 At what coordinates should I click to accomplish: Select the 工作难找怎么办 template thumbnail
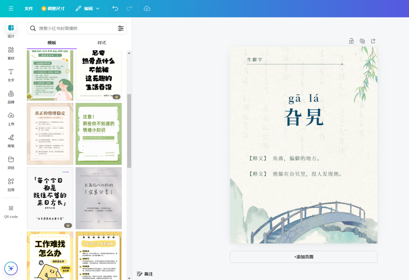(x=50, y=256)
